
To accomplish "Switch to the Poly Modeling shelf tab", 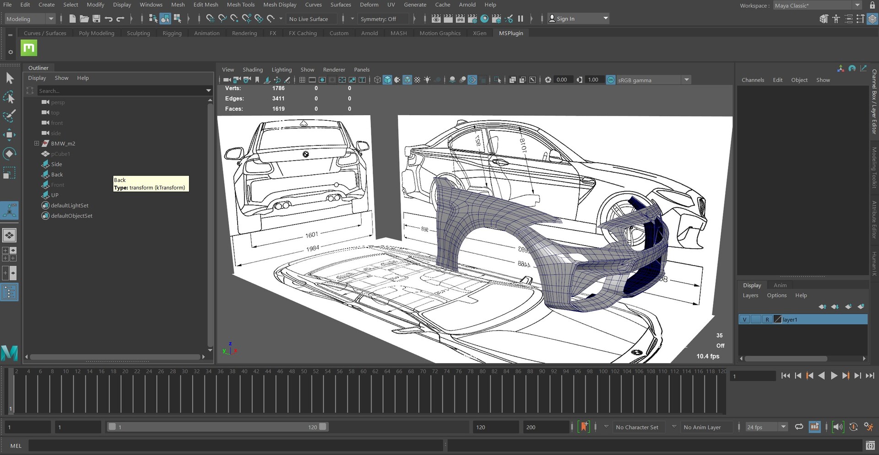I will [x=96, y=33].
